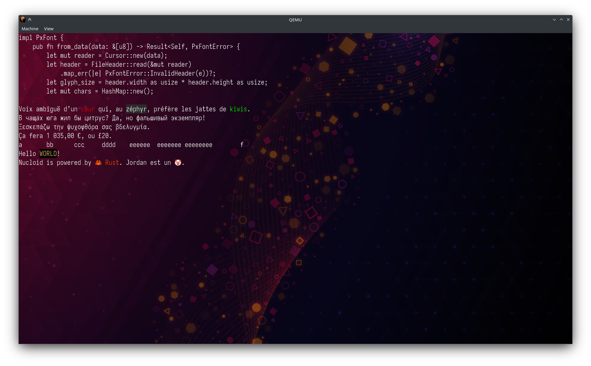Viewport: 591px width, 366px height.
Task: Click the red word cœur
Action: pos(88,109)
